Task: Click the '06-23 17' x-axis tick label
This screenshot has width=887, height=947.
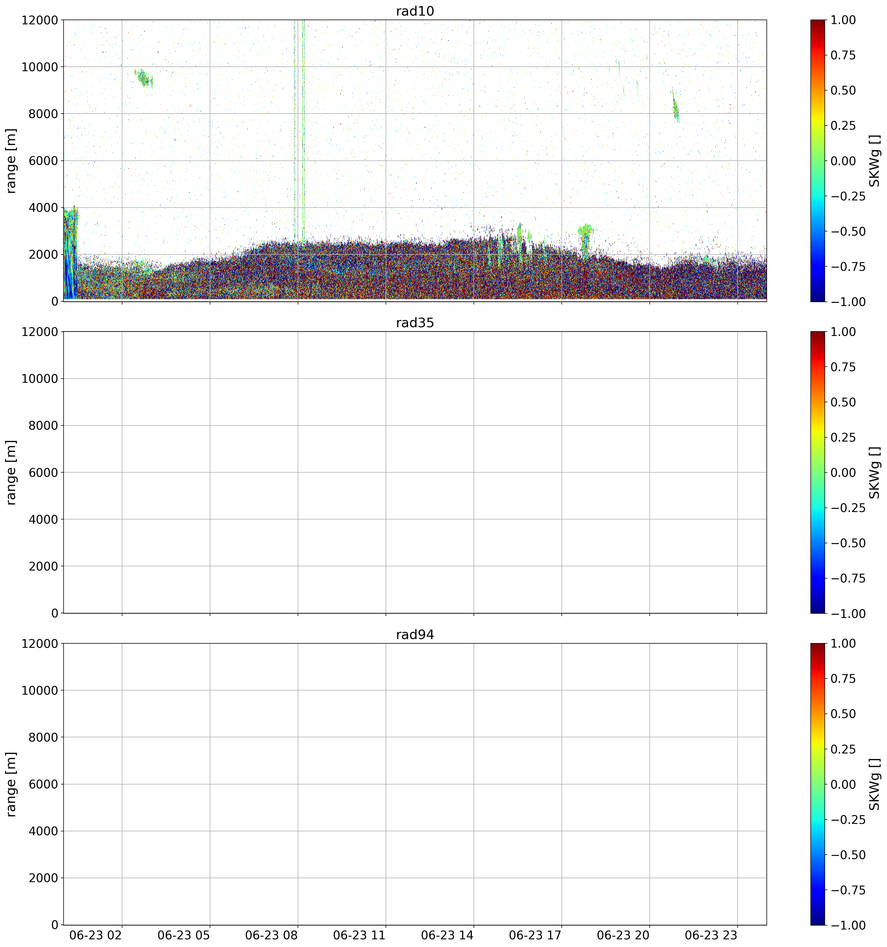Action: 535,935
